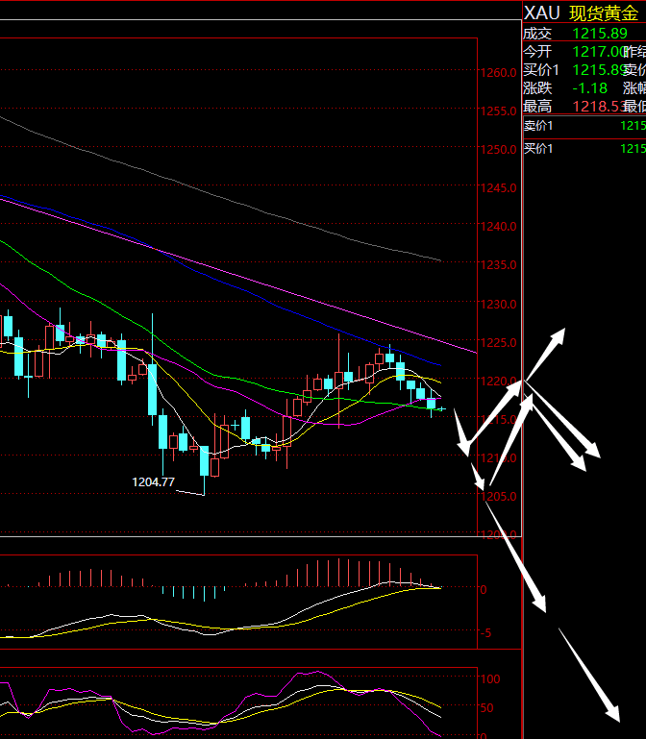The height and width of the screenshot is (739, 646).
Task: Click the 1245.0 price axis label
Action: (499, 188)
